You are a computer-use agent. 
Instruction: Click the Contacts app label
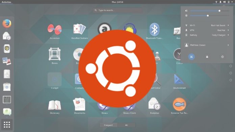point(79,88)
